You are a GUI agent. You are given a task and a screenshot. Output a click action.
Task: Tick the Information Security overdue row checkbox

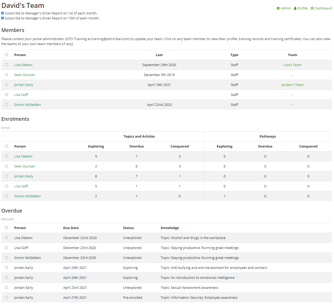tap(7, 297)
